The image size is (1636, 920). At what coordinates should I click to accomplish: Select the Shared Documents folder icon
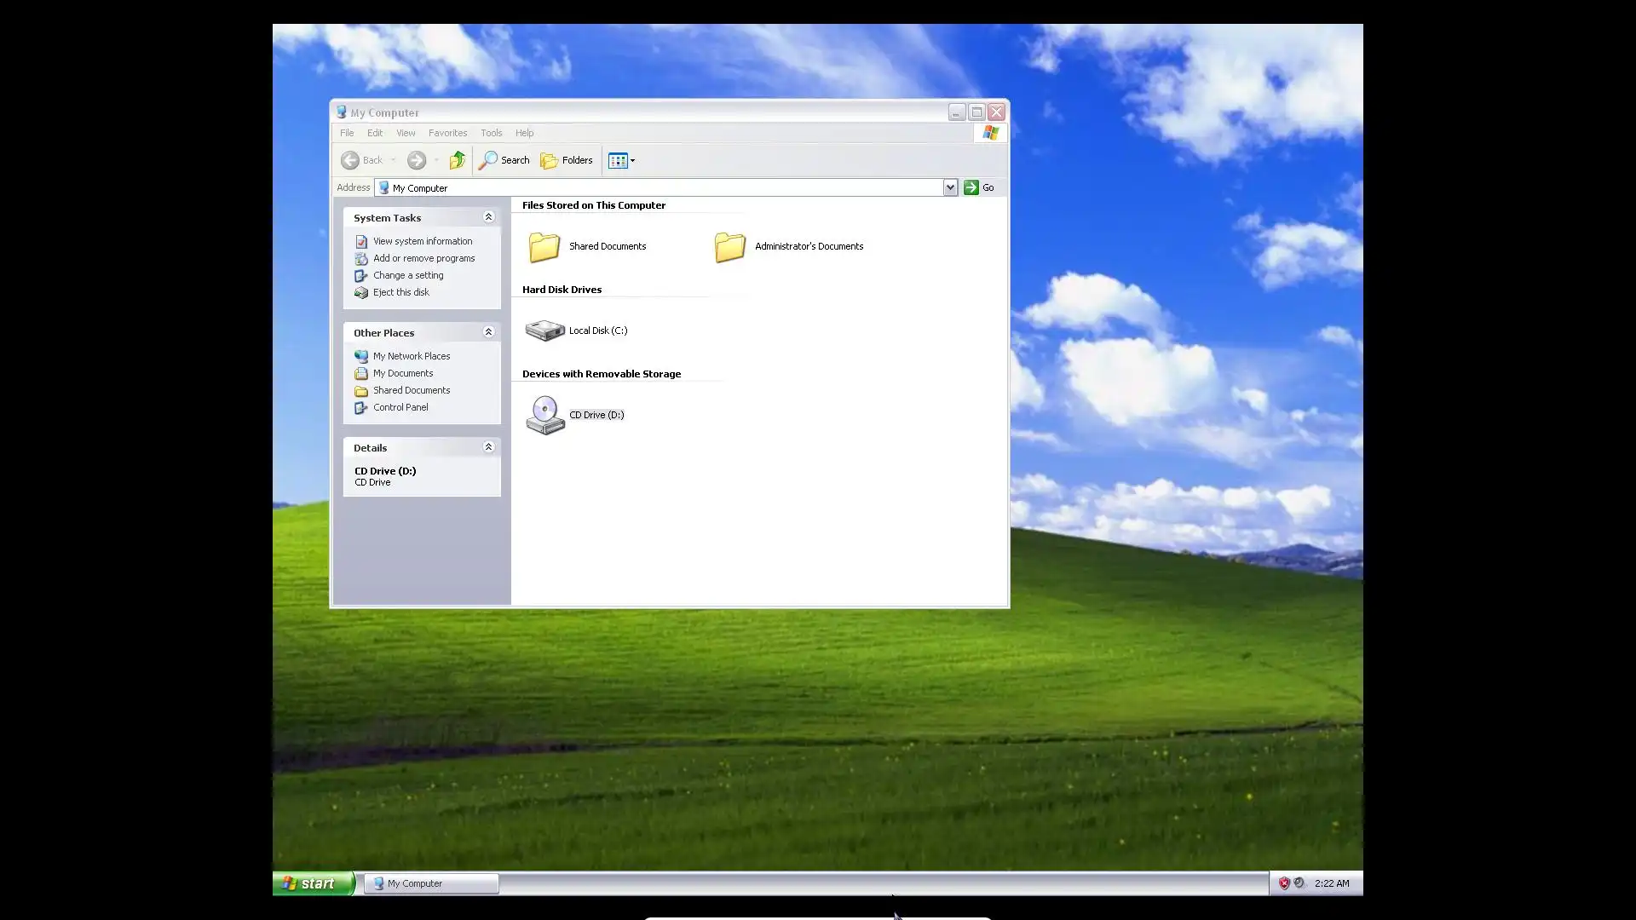[x=544, y=247]
